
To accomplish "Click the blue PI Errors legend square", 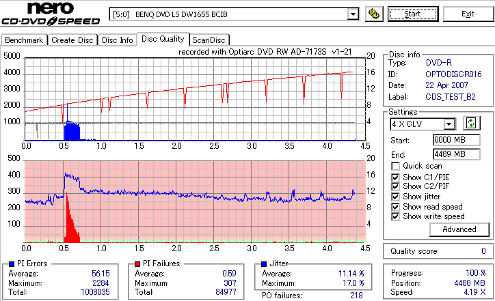I will (x=12, y=264).
